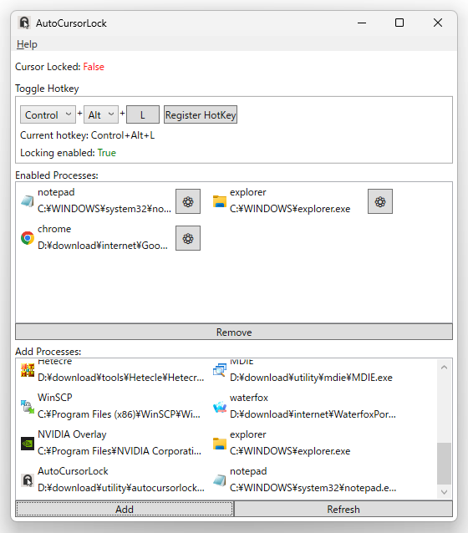Viewport: 468px width, 533px height.
Task: Click the notepad icon in Add Processes
Action: tap(219, 480)
